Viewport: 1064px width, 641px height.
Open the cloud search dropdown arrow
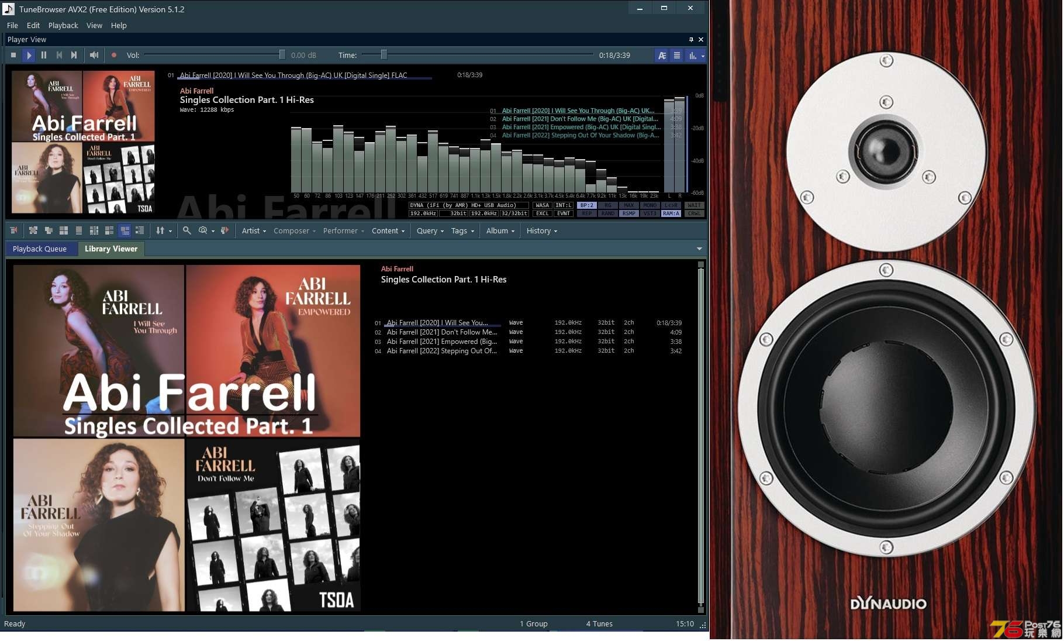click(x=213, y=231)
